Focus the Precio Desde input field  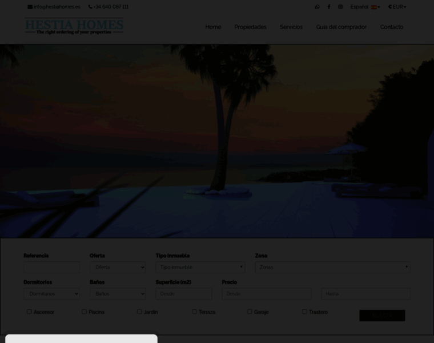(x=267, y=294)
